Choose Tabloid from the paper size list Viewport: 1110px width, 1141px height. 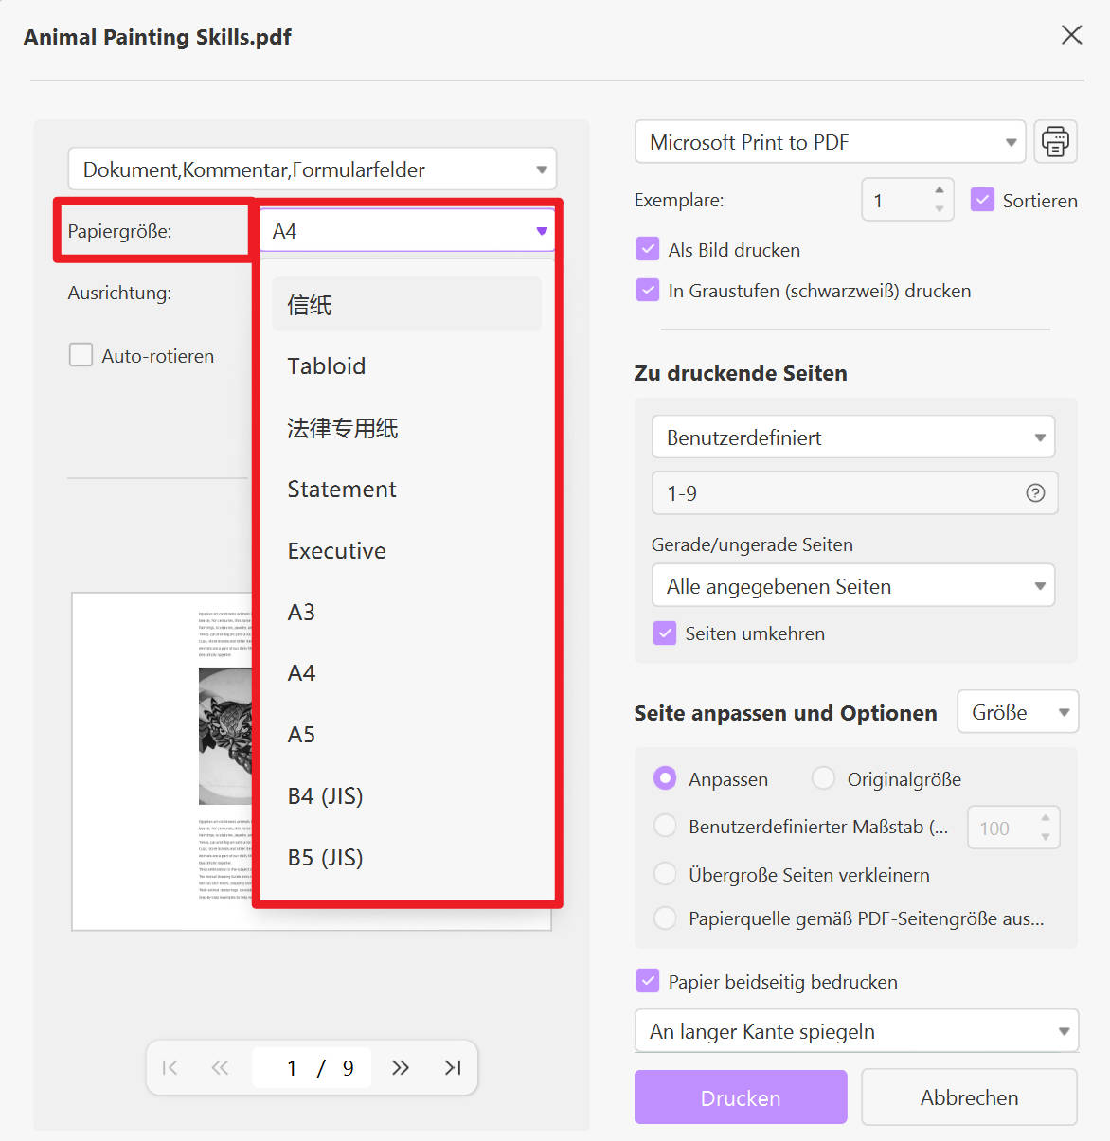point(327,366)
